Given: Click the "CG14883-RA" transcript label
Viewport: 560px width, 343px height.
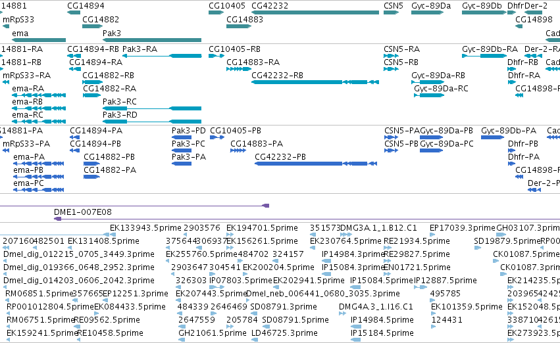Looking at the screenshot, I should (x=253, y=62).
